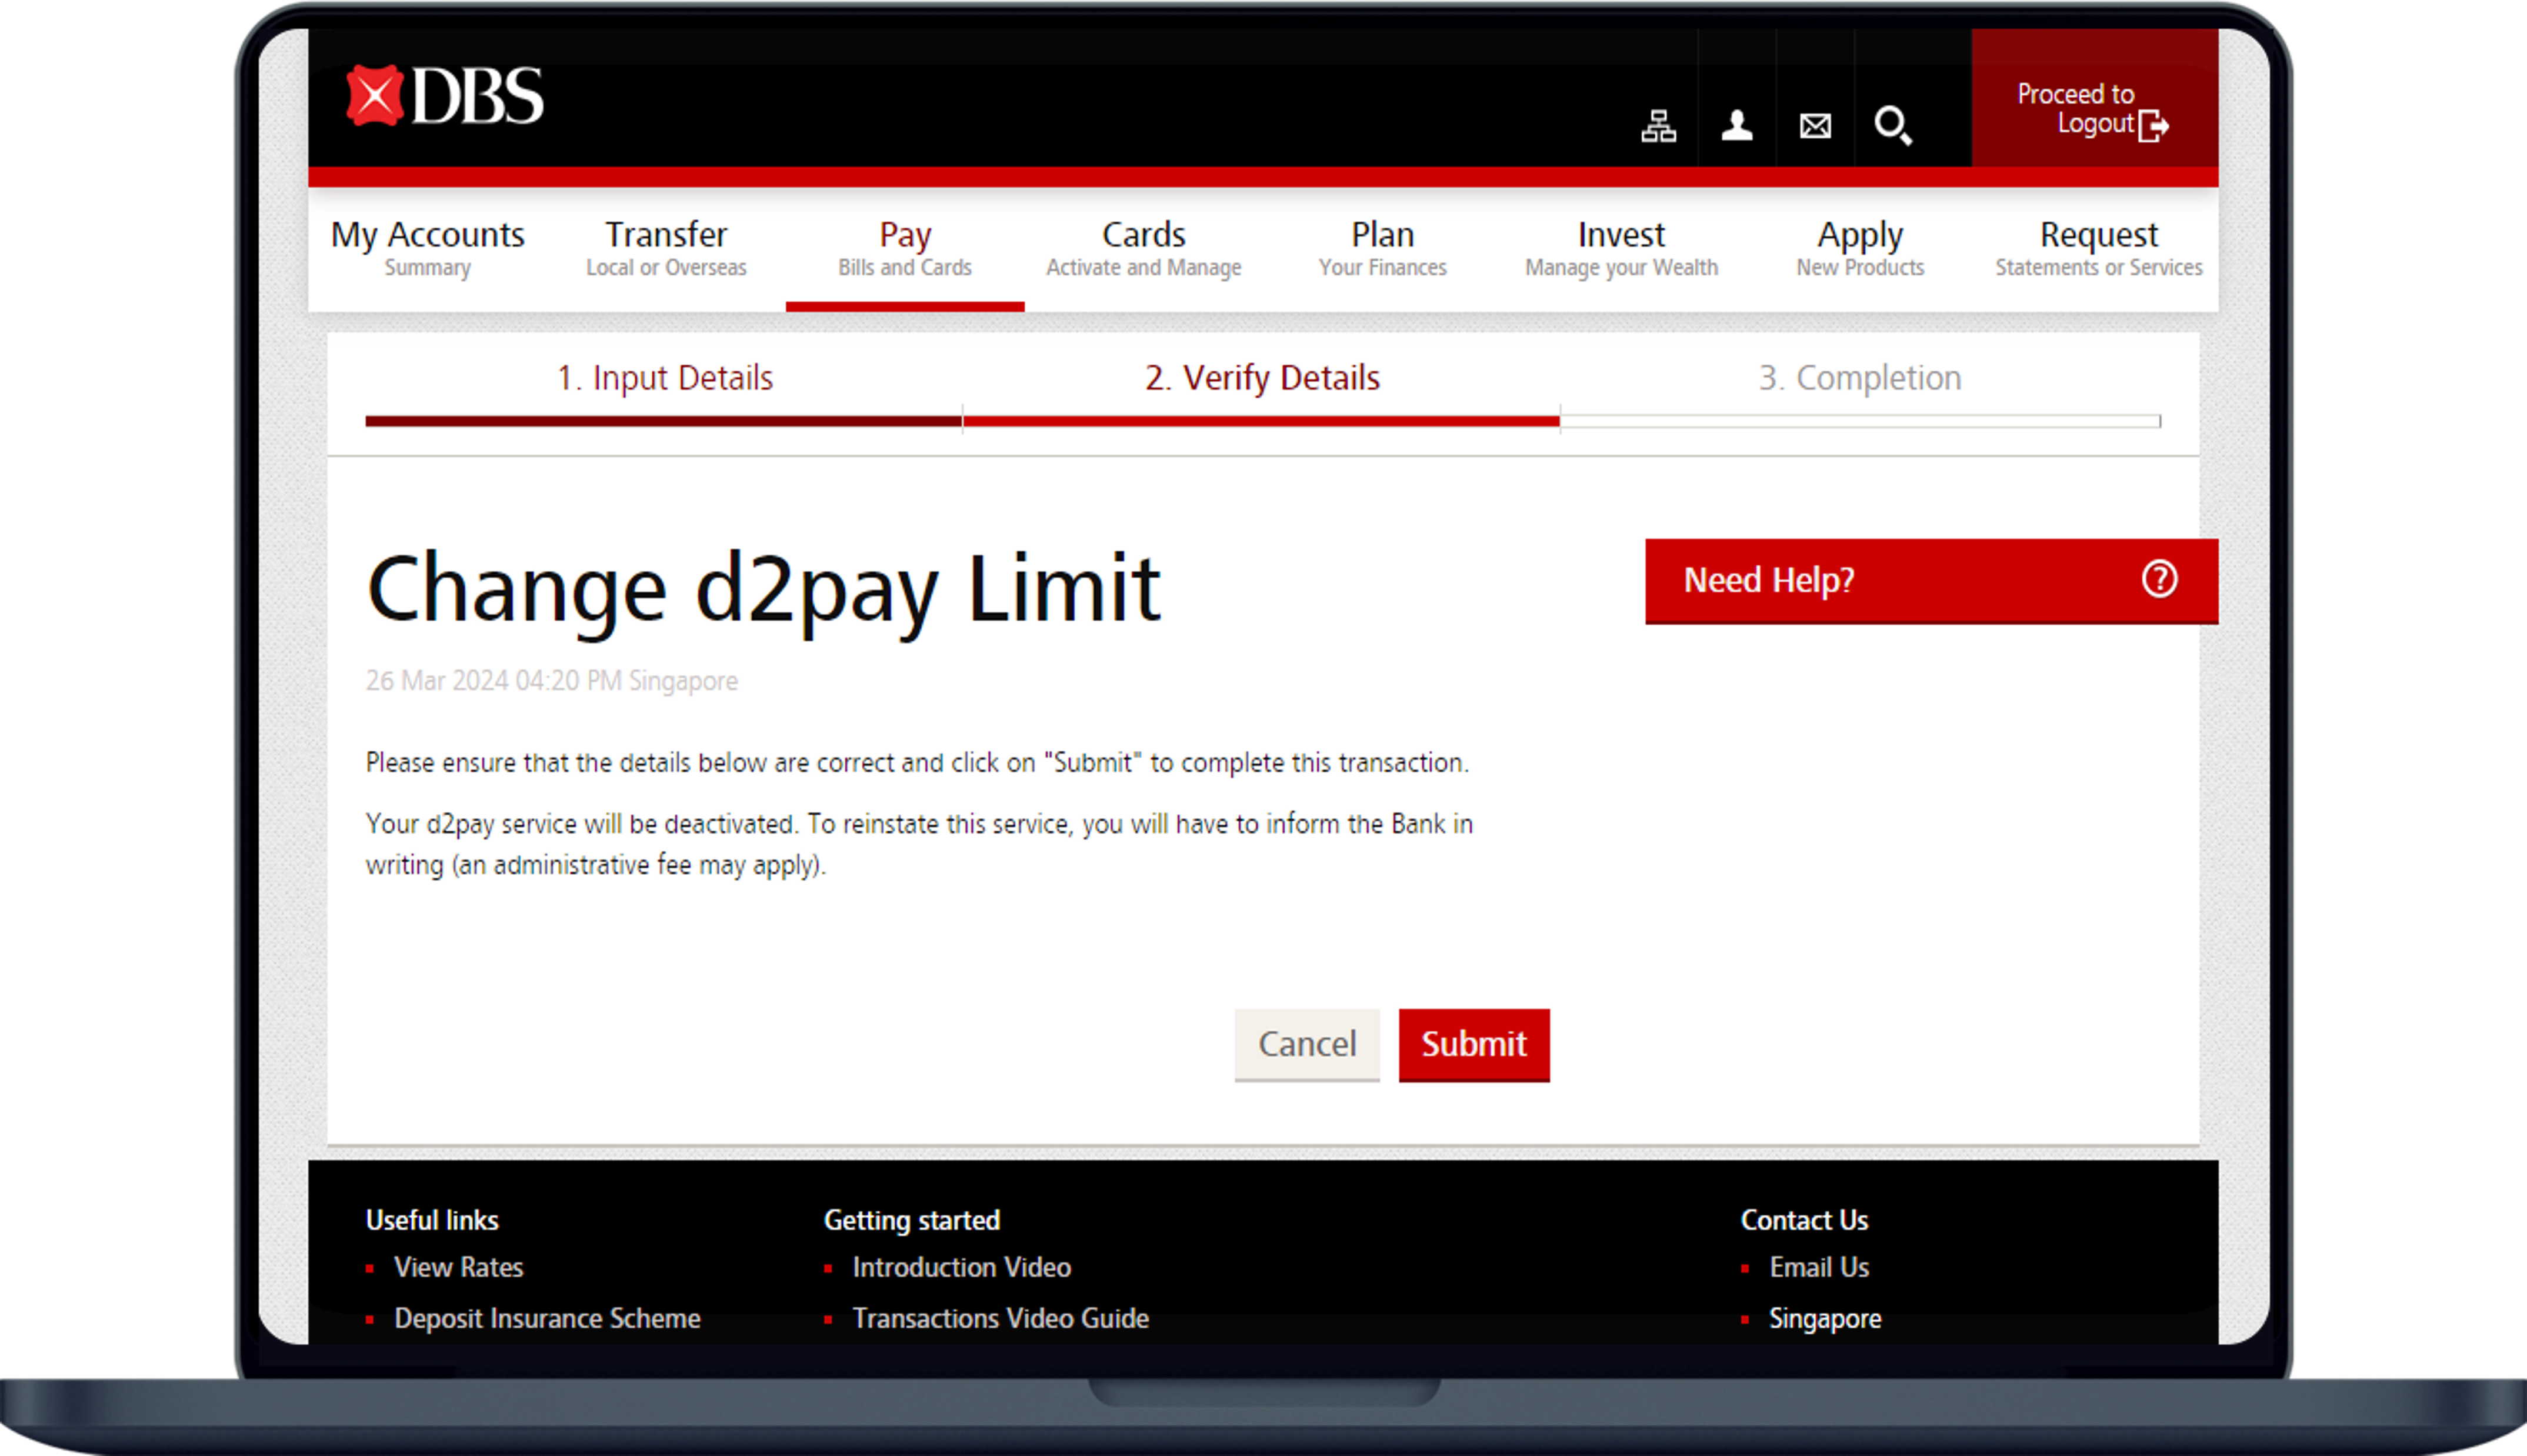
Task: Open Transactions Video Guide link
Action: point(1001,1318)
